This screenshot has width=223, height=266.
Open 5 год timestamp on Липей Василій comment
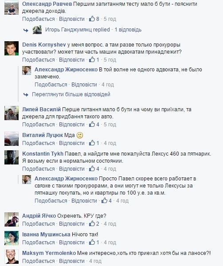coord(110,125)
